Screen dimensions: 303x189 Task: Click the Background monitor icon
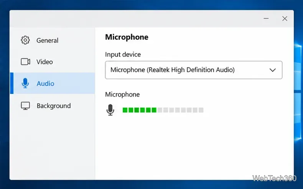(x=25, y=106)
